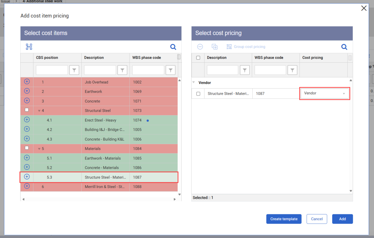Viewport: 374px width, 238px height.
Task: Open search in Select cost pricing panel
Action: [344, 47]
